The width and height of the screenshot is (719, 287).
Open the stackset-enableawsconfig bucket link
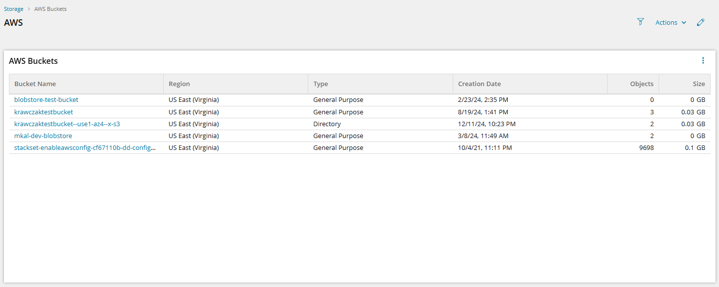(x=85, y=147)
